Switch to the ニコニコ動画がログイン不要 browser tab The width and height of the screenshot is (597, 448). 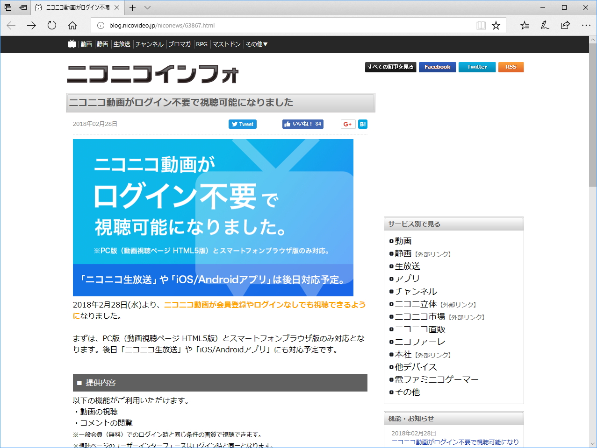pos(75,7)
